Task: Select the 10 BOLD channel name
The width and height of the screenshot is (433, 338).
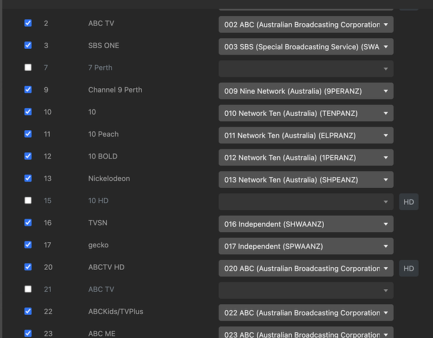Action: [x=103, y=156]
